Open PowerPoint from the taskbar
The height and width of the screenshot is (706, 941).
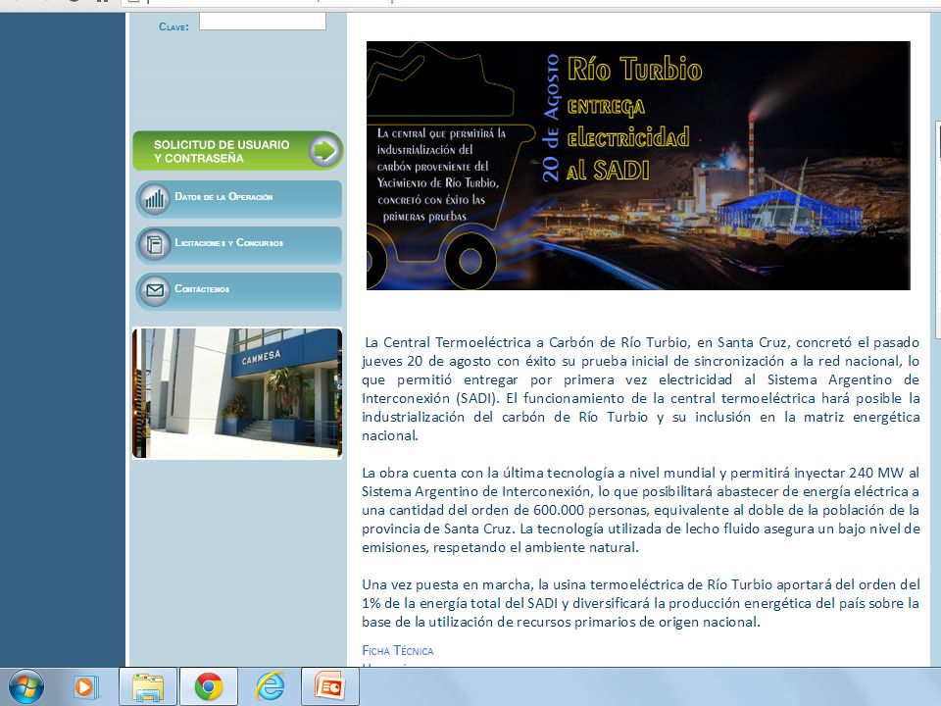(x=330, y=686)
